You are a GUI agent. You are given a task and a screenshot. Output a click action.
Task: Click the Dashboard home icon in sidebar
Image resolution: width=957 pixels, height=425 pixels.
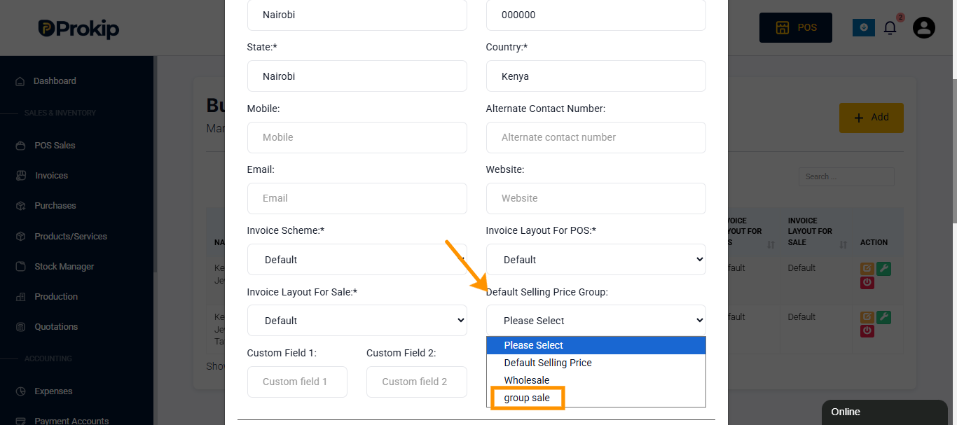pyautogui.click(x=20, y=81)
